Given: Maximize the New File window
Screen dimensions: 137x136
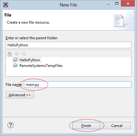Looking at the screenshot, I should click(117, 4).
